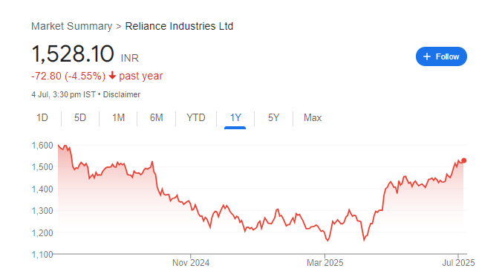This screenshot has height=280, width=502.
Task: Click the 1,300 y-axis label
Action: 42,211
